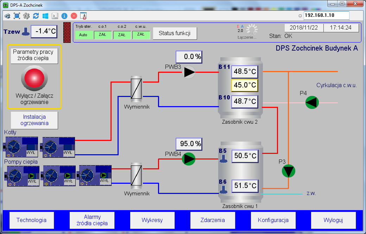Open heat pump unit ID: 0
Viewport: 366px width, 234px height.
pos(22,176)
